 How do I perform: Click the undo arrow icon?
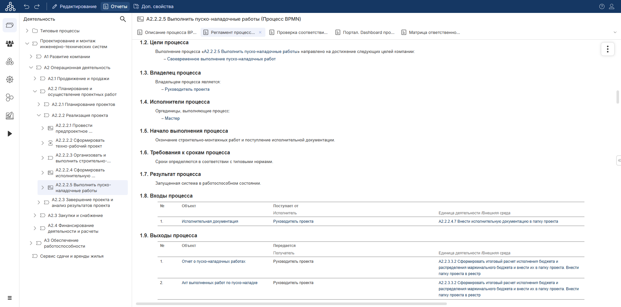[27, 6]
